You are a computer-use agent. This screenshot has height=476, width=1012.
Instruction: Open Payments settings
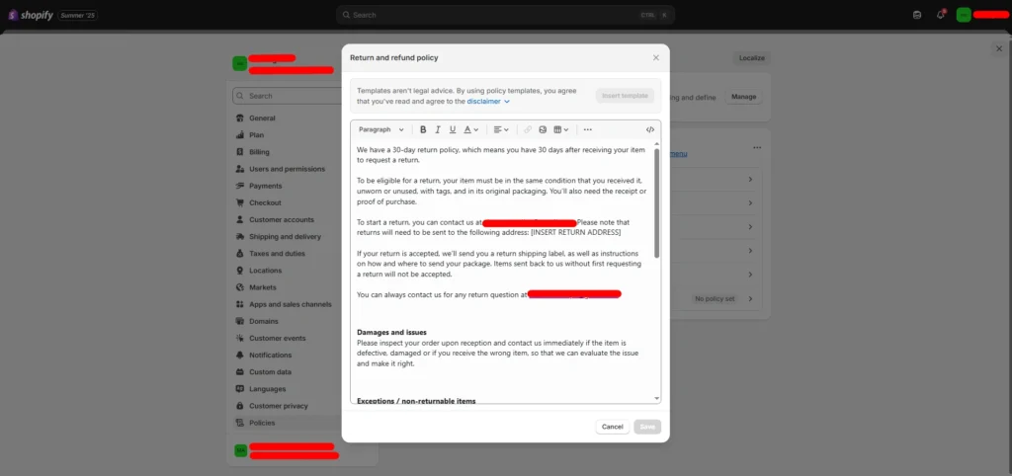(265, 186)
